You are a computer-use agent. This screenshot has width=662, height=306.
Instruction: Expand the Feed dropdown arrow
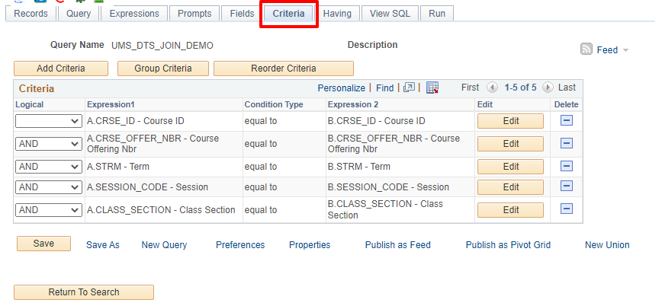click(625, 50)
